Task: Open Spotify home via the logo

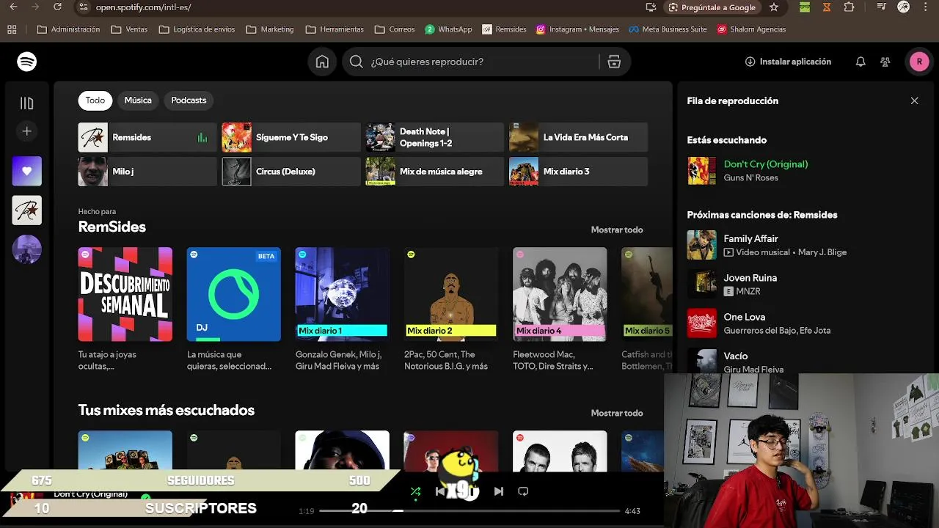Action: (x=27, y=62)
